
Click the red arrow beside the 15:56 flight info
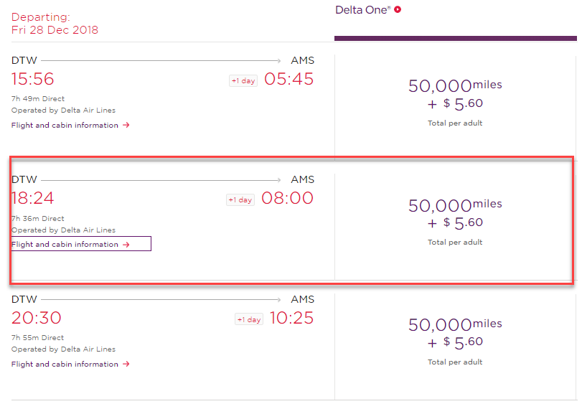pos(126,125)
